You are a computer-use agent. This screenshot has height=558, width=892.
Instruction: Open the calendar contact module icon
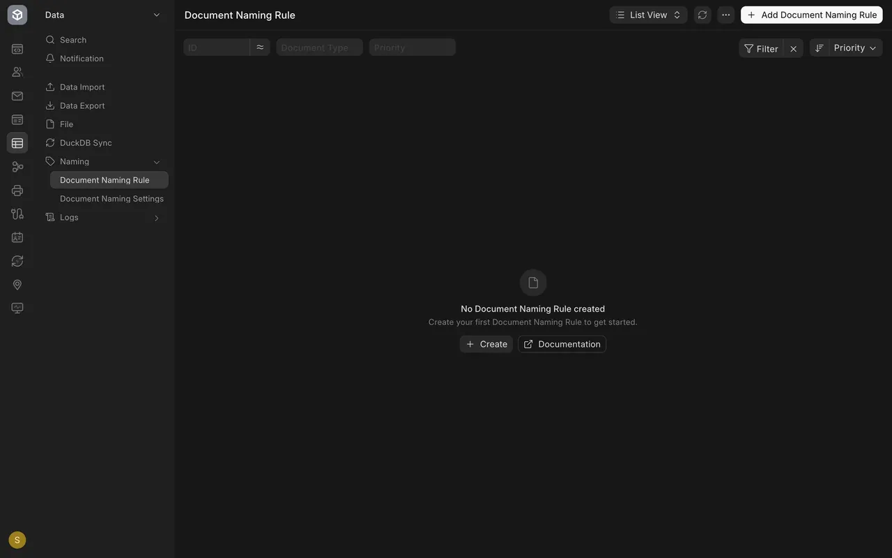17,237
